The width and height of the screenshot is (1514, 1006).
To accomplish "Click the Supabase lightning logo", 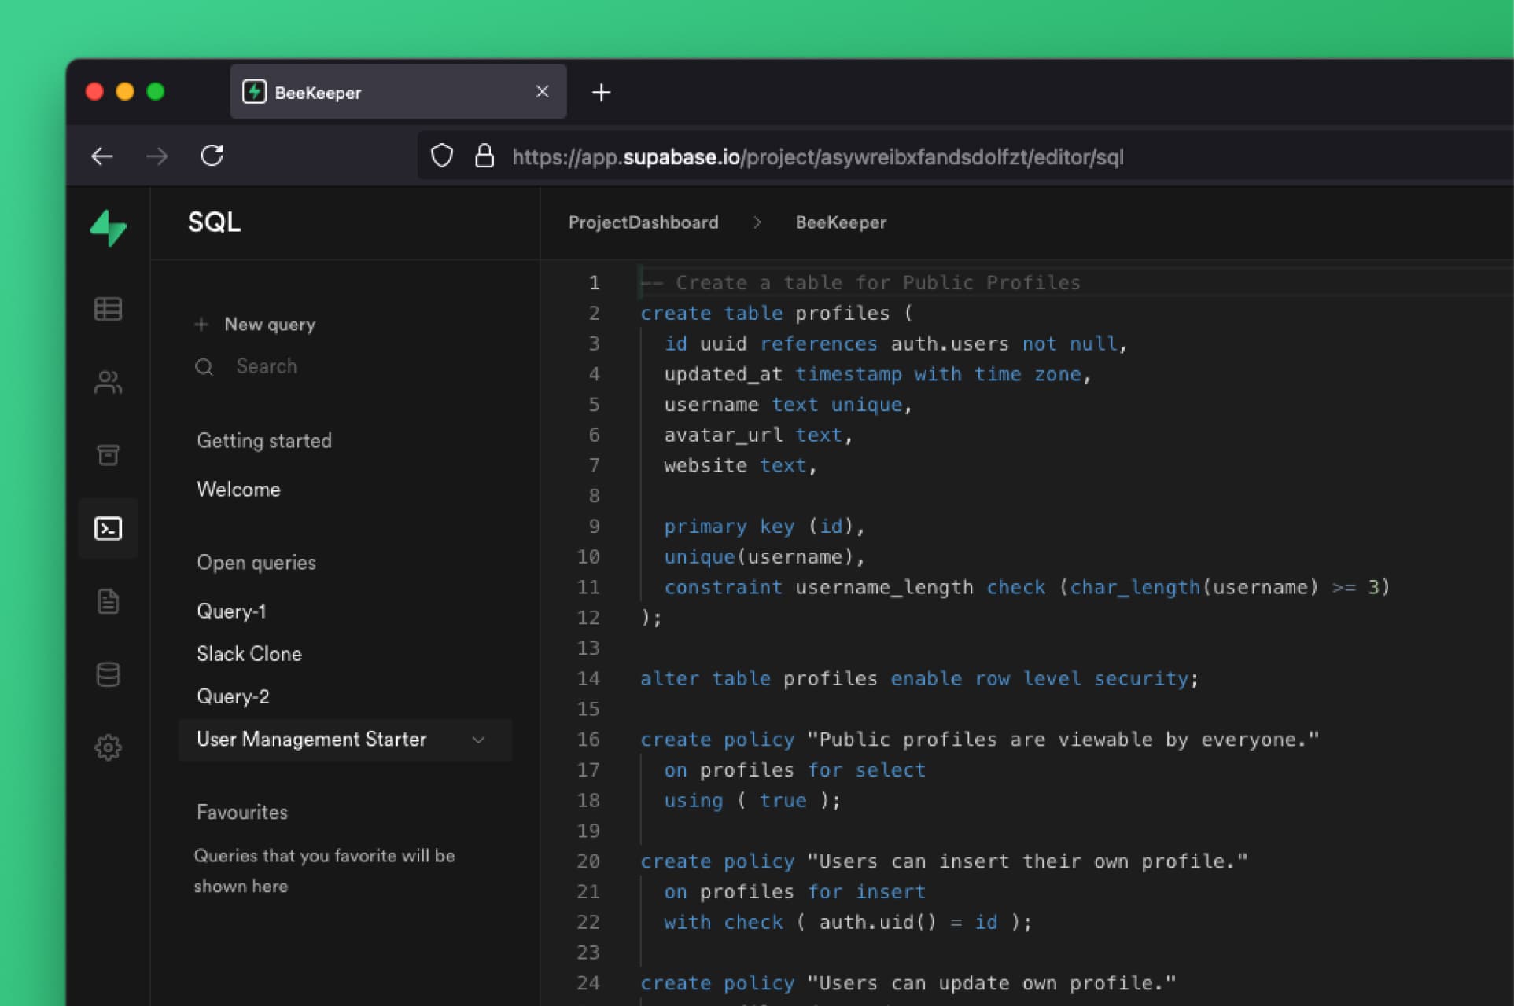I will point(109,228).
